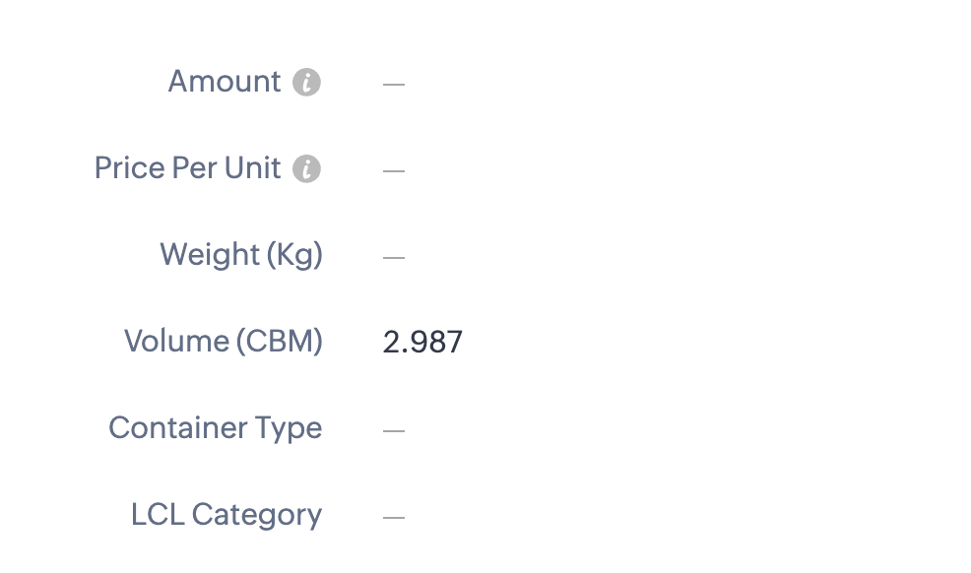This screenshot has width=971, height=573.
Task: Click the info icon beside Amount
Action: [x=306, y=83]
